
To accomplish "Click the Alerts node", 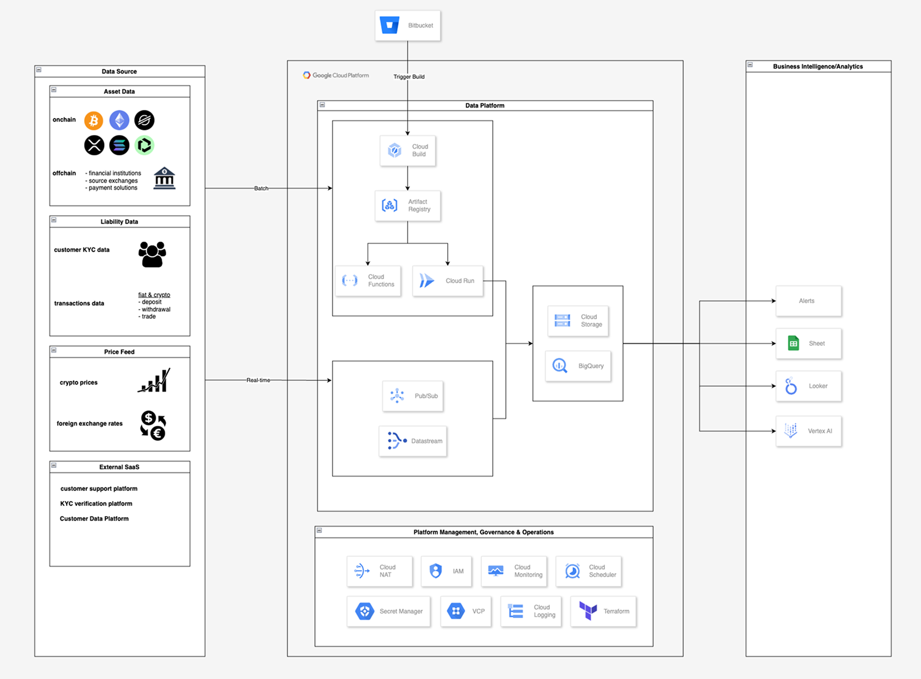I will 808,300.
